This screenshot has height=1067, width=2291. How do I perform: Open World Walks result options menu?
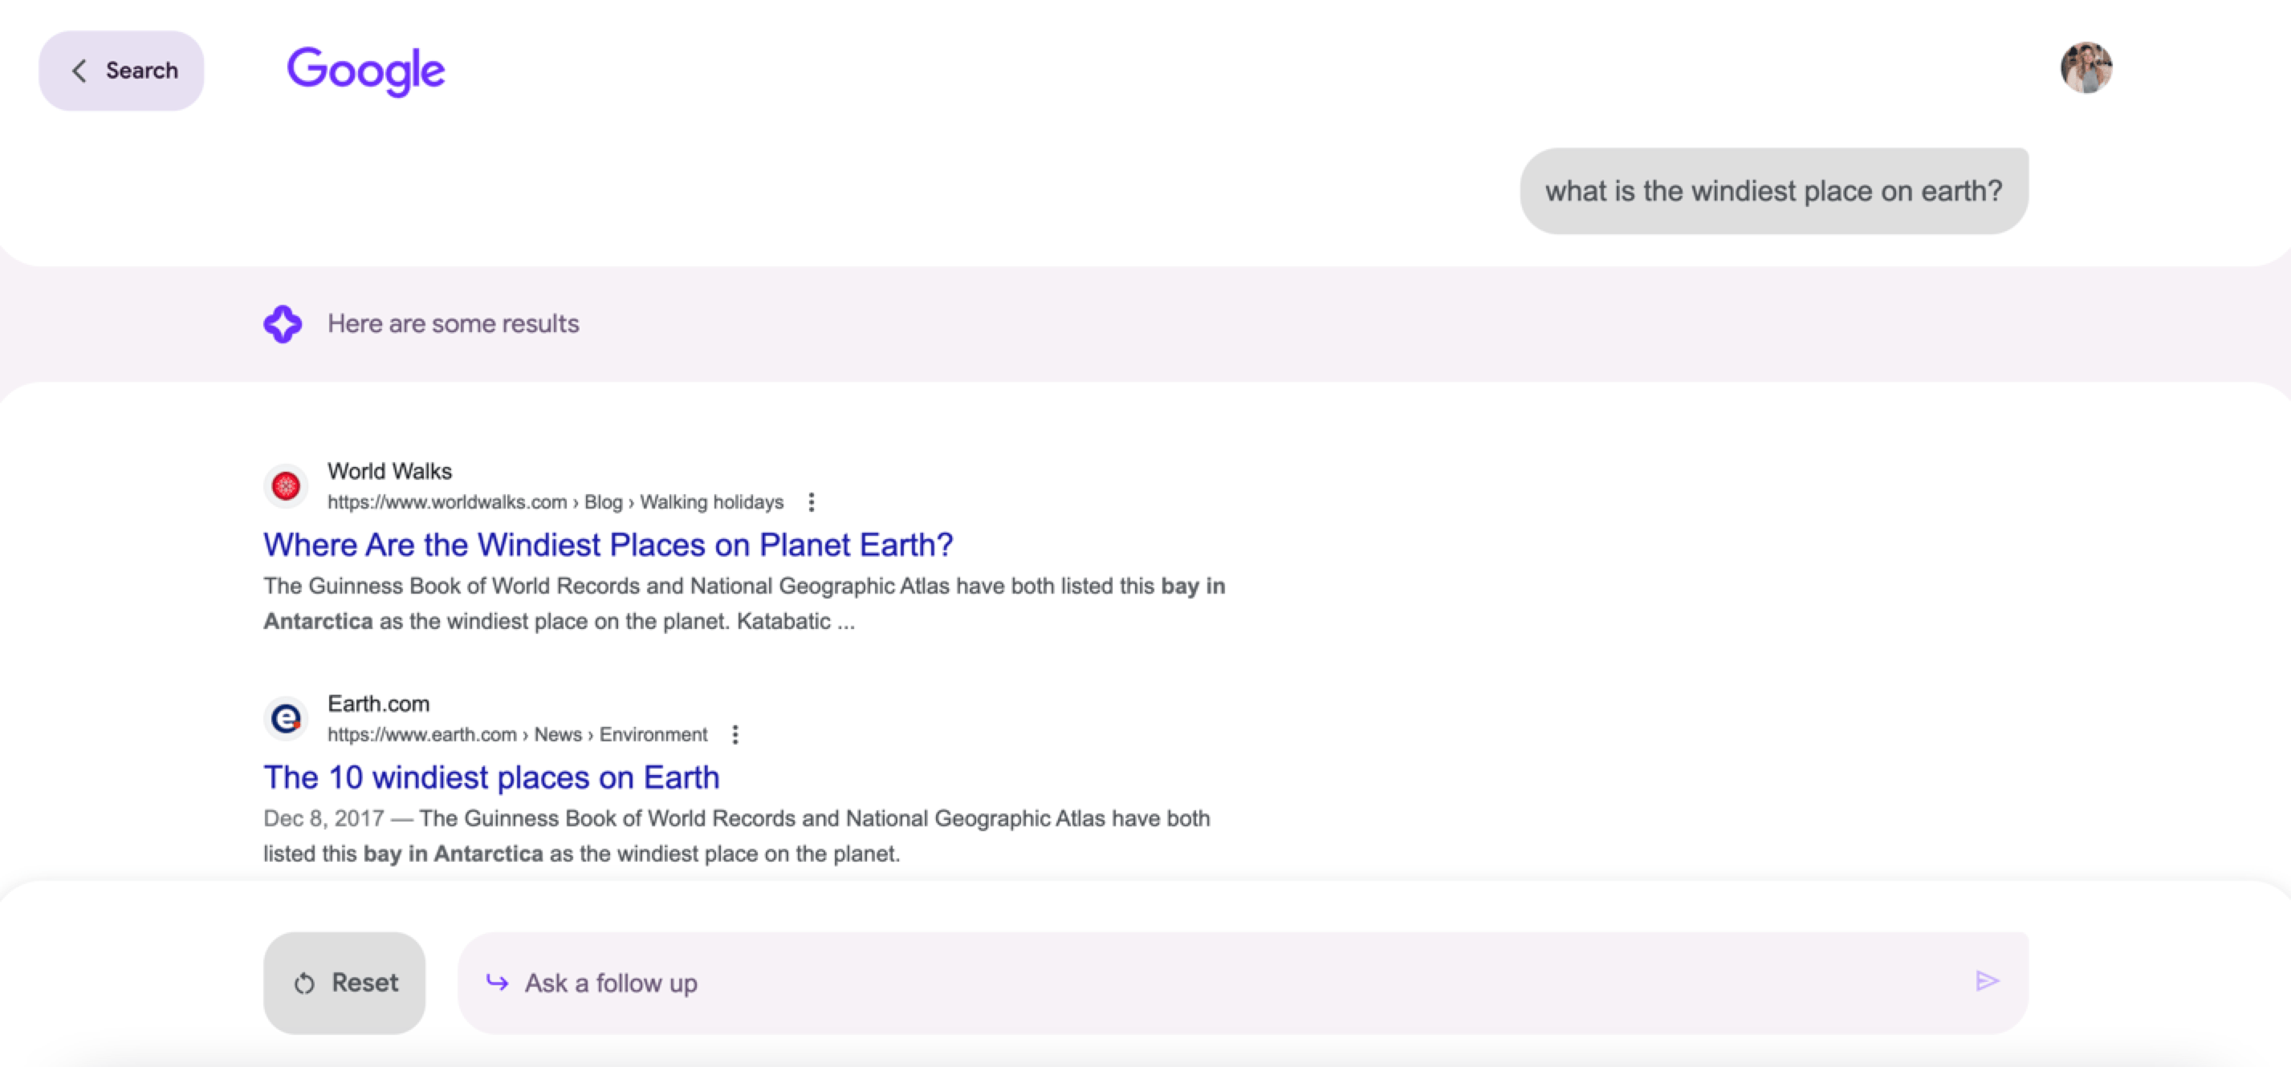811,502
